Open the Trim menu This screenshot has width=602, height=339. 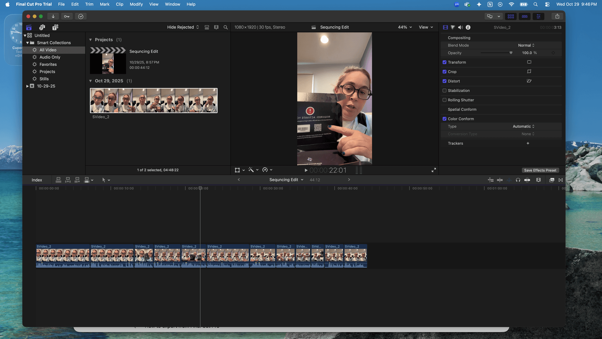(89, 4)
